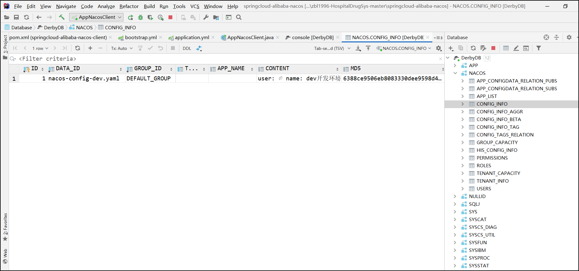Collapse all in Database panel
The height and width of the screenshot is (271, 579).
(x=557, y=37)
